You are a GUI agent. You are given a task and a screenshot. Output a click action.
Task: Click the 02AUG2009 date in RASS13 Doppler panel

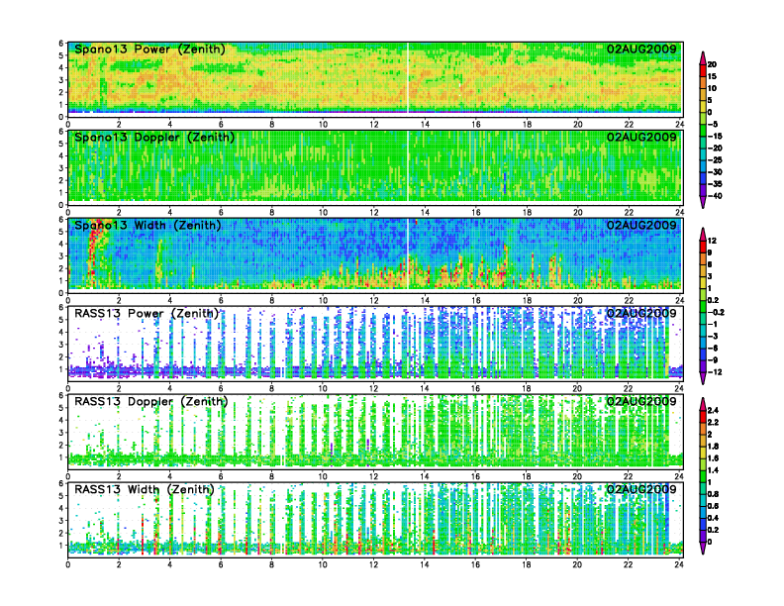(641, 401)
